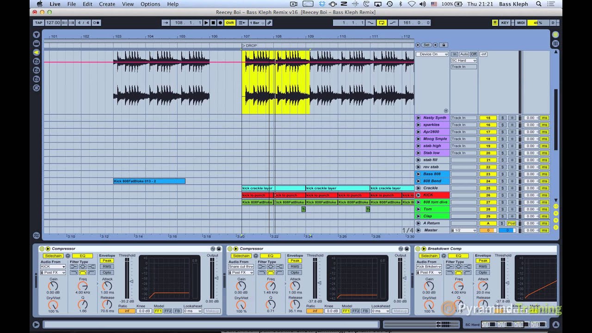The height and width of the screenshot is (333, 592).
Task: Toggle the KEY map mode button
Action: (x=505, y=23)
